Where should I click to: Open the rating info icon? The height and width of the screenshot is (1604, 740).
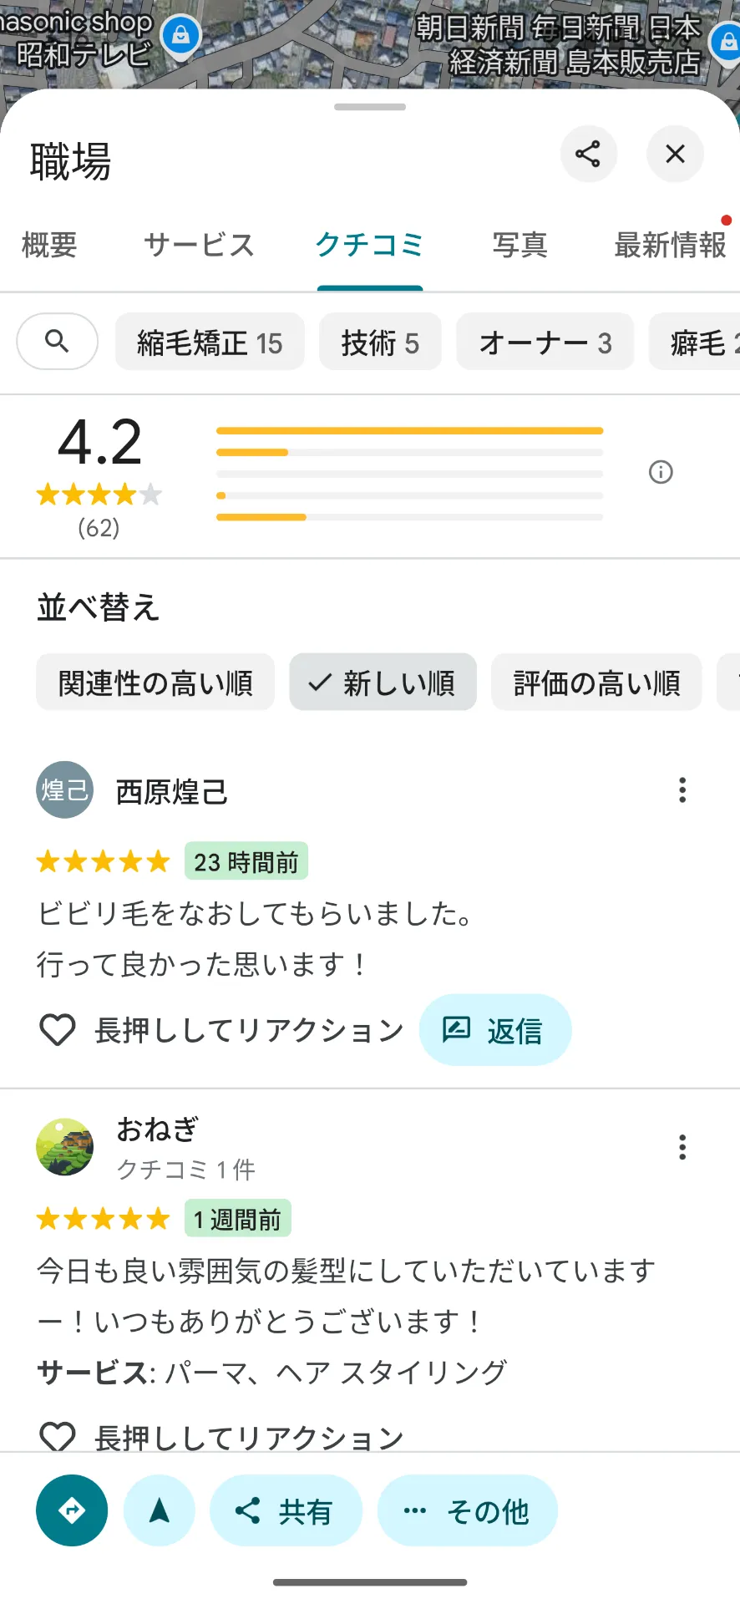[x=661, y=473]
